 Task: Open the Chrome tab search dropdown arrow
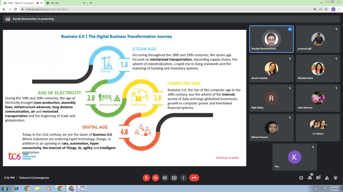click(322, 3)
